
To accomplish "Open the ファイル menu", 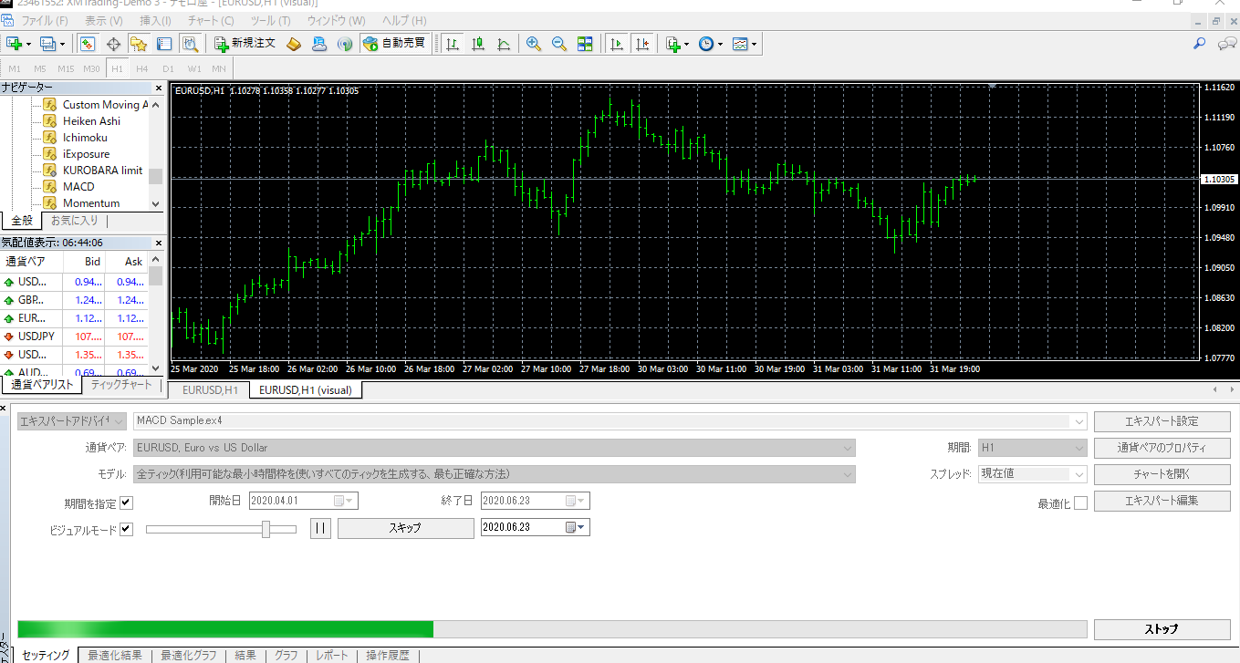I will pos(44,20).
